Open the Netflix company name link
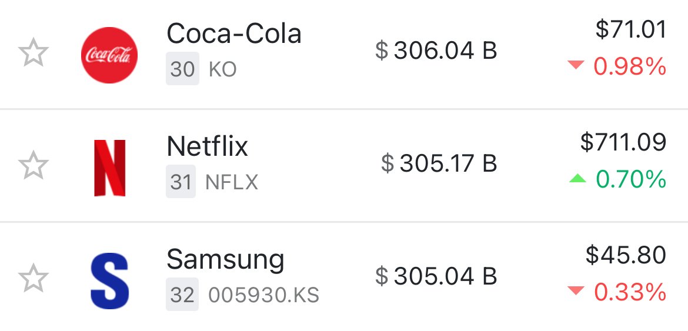This screenshot has height=331, width=688. pos(208,146)
